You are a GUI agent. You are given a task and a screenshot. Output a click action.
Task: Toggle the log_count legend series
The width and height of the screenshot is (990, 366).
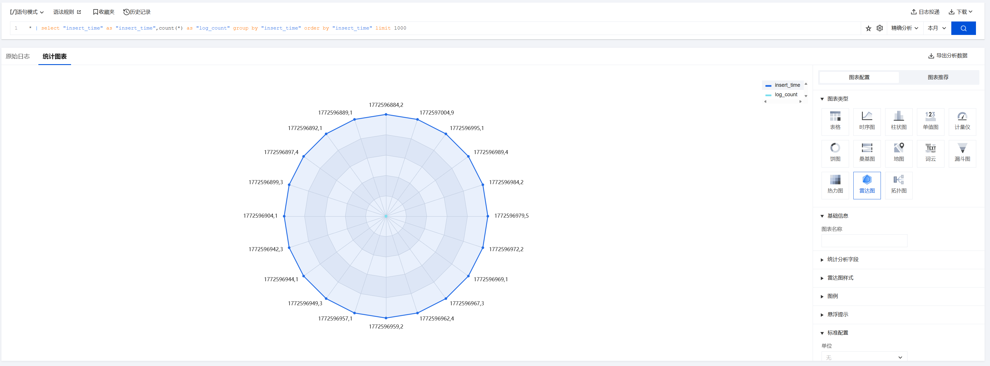(x=785, y=95)
